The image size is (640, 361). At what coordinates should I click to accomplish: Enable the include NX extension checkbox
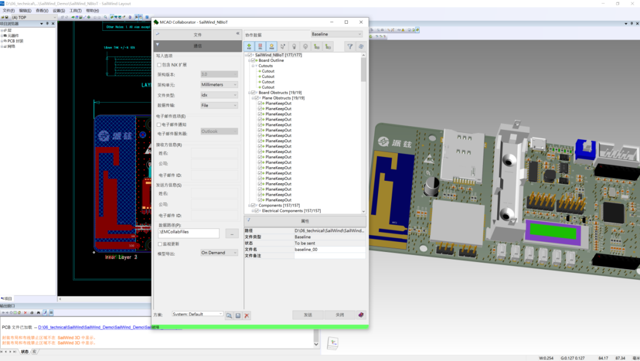point(159,65)
